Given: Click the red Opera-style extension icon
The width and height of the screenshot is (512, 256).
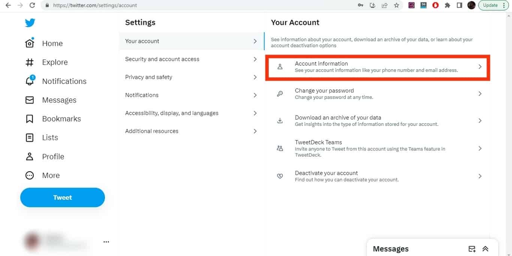Looking at the screenshot, I should pyautogui.click(x=435, y=5).
